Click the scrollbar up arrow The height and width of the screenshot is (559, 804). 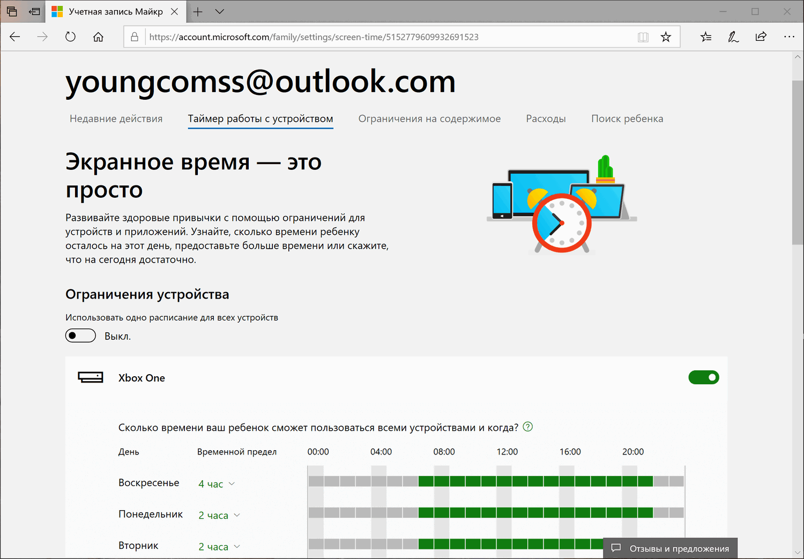click(x=798, y=57)
